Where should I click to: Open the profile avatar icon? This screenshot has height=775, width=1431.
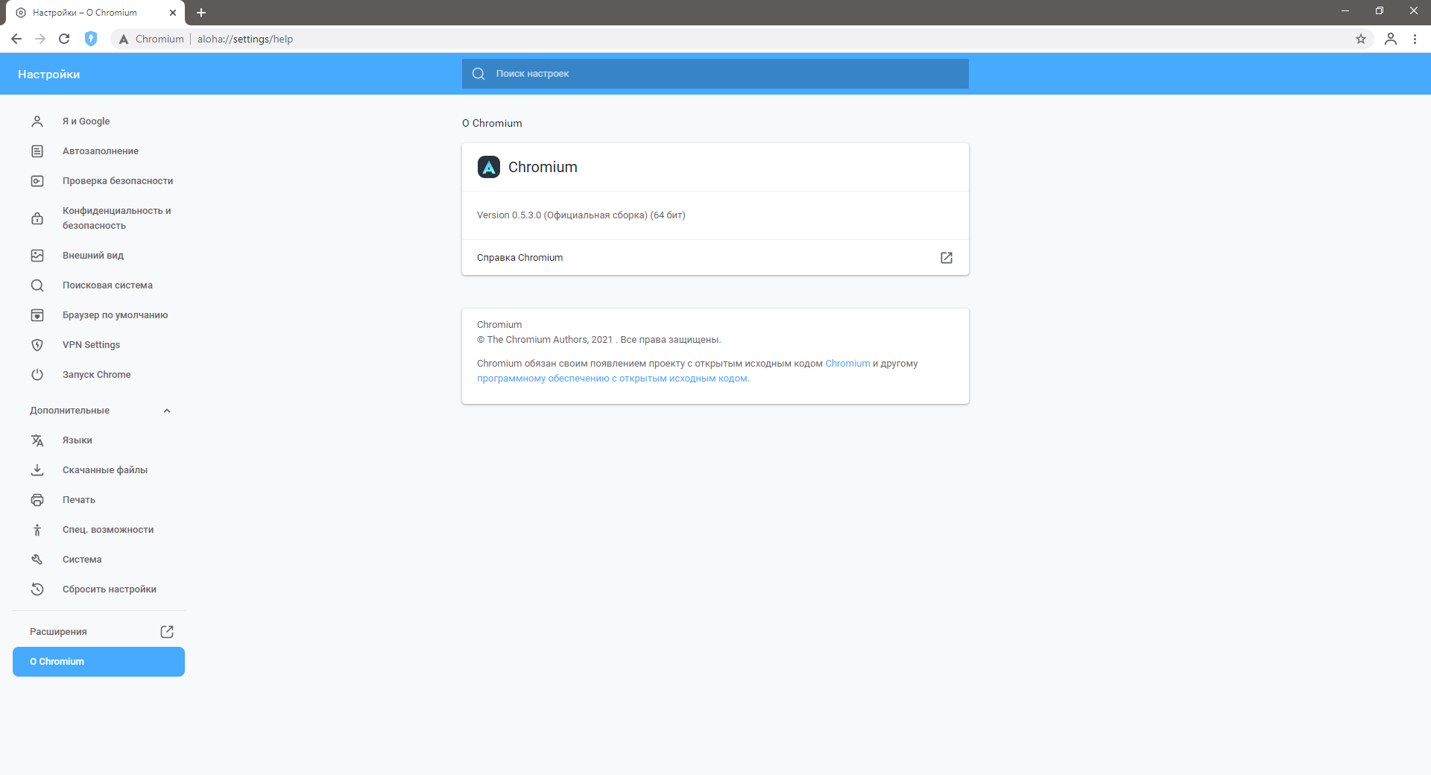point(1391,39)
